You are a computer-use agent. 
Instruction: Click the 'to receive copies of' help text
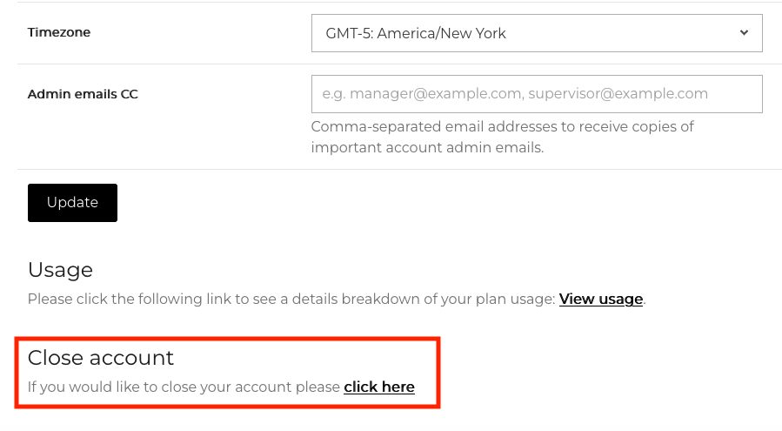coord(626,126)
